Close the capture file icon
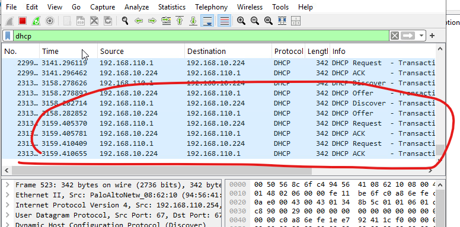The width and height of the screenshot is (460, 227). (x=94, y=21)
